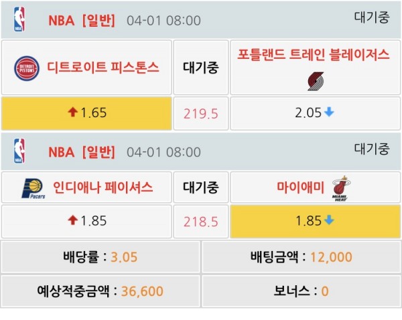Click red up arrow beside Pacers 1.85
The height and width of the screenshot is (320, 402).
point(72,220)
